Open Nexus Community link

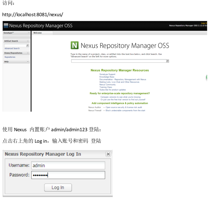108,85
